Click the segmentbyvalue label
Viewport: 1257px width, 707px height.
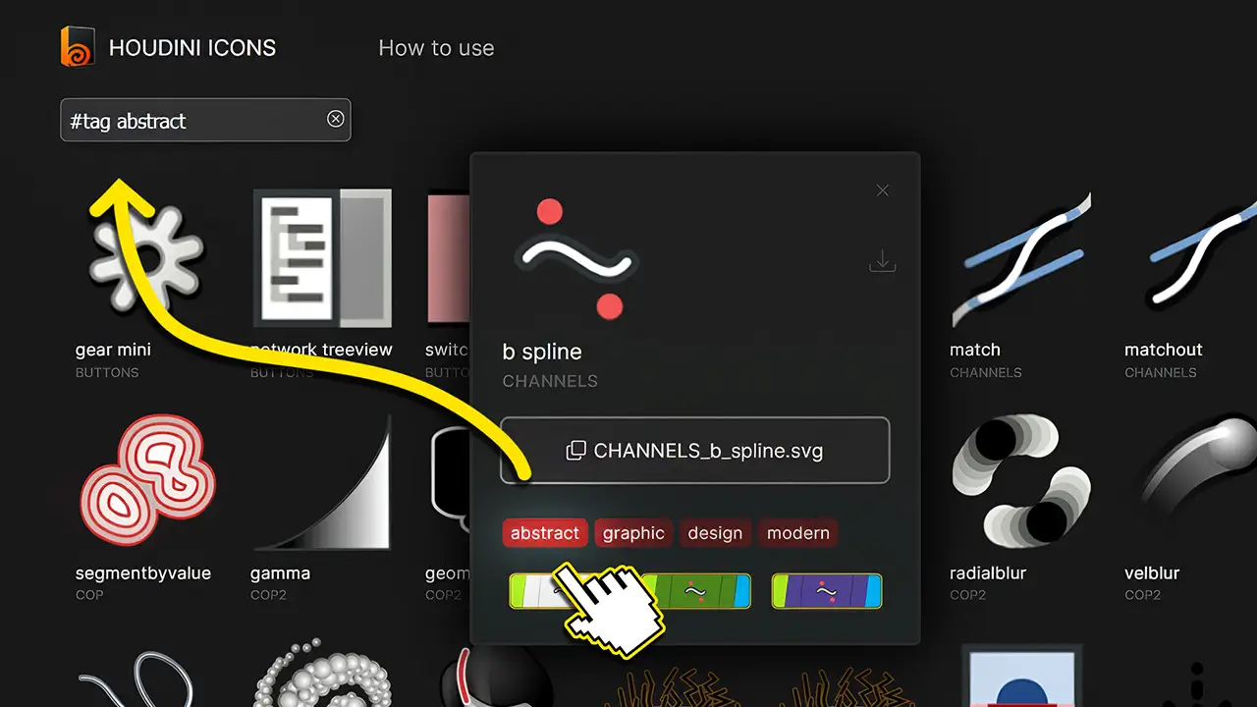pyautogui.click(x=143, y=572)
